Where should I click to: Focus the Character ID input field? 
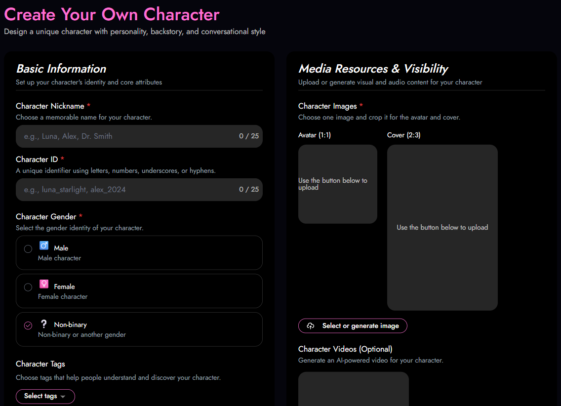pos(139,190)
